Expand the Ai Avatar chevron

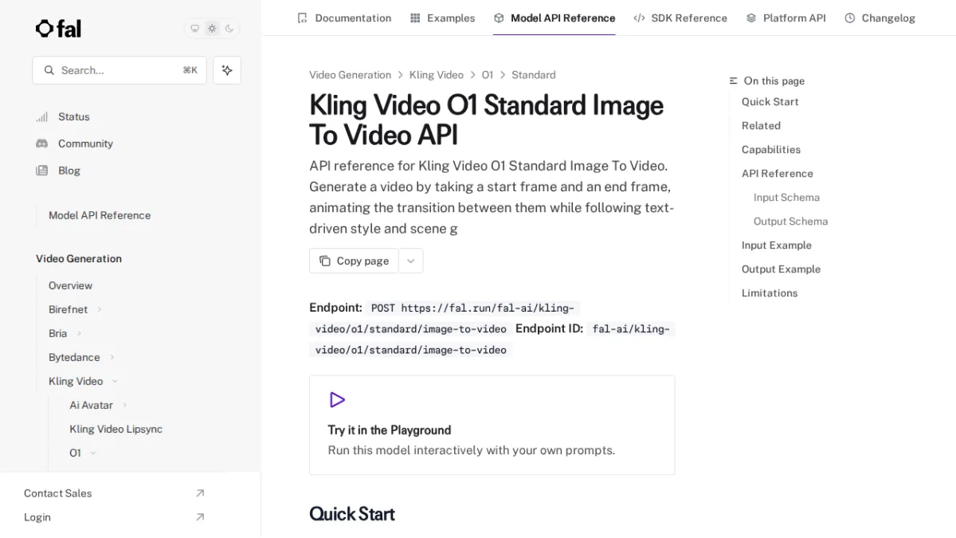click(x=125, y=405)
